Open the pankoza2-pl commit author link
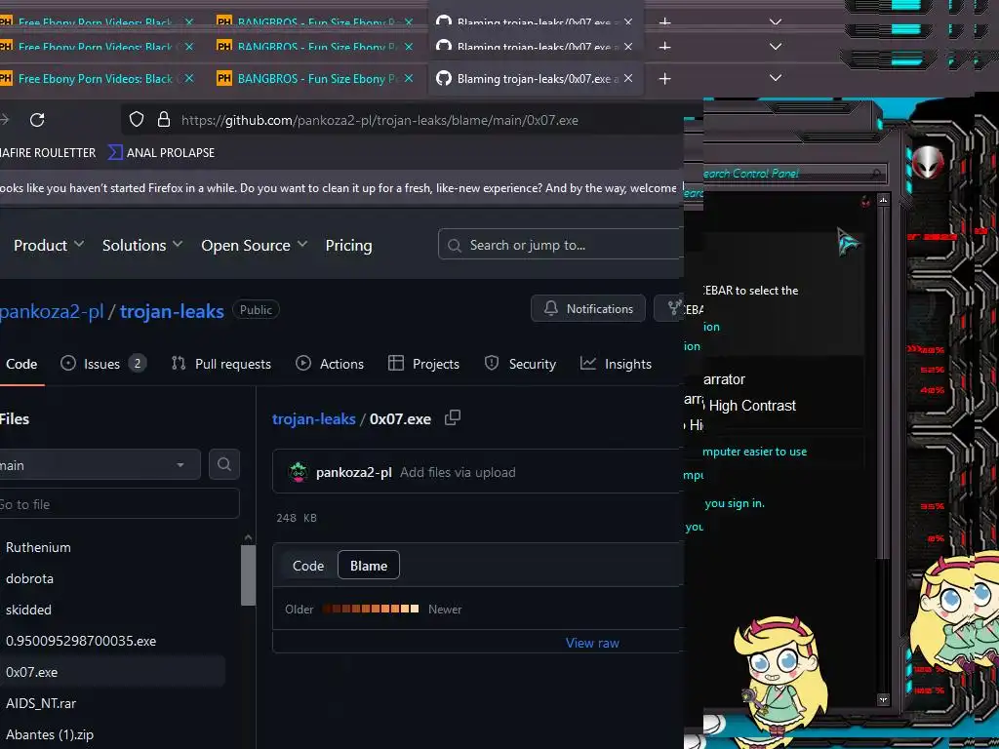 pos(353,472)
